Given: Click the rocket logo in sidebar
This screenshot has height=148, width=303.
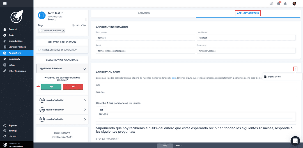Looking at the screenshot, I should [17, 17].
